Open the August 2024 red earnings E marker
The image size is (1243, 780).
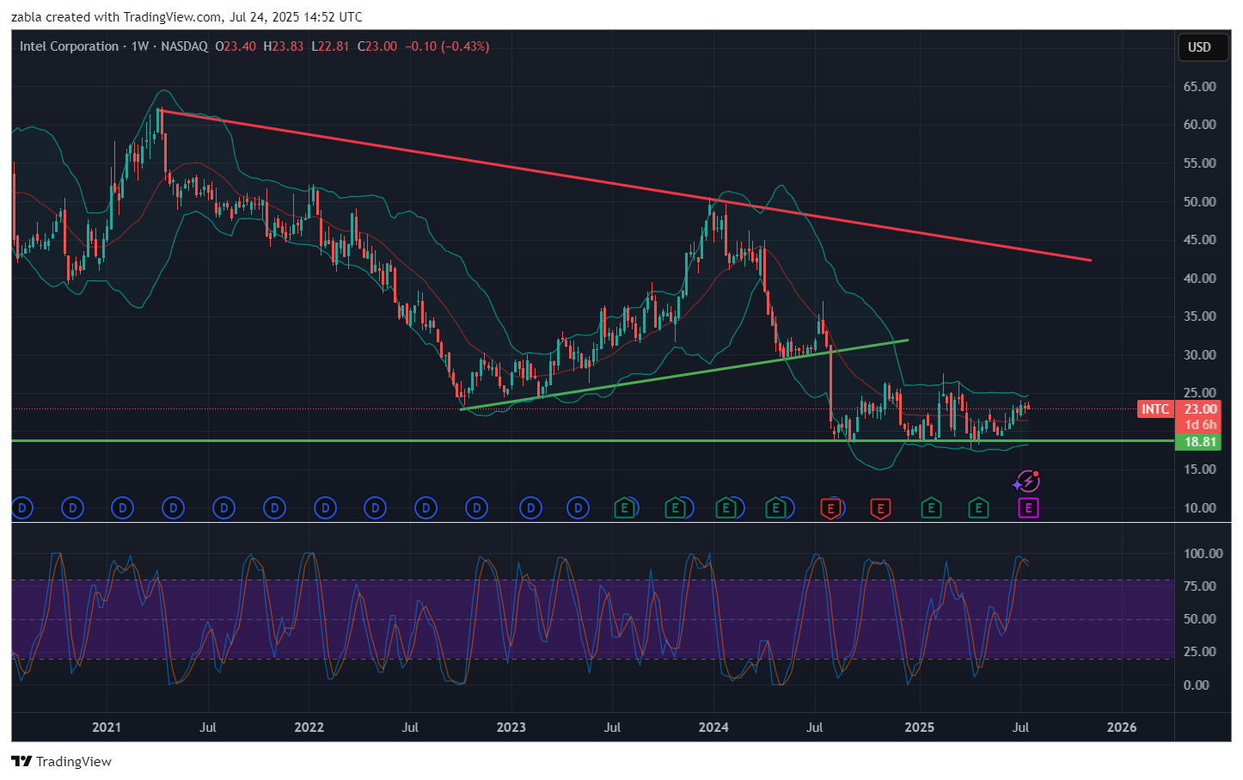830,508
